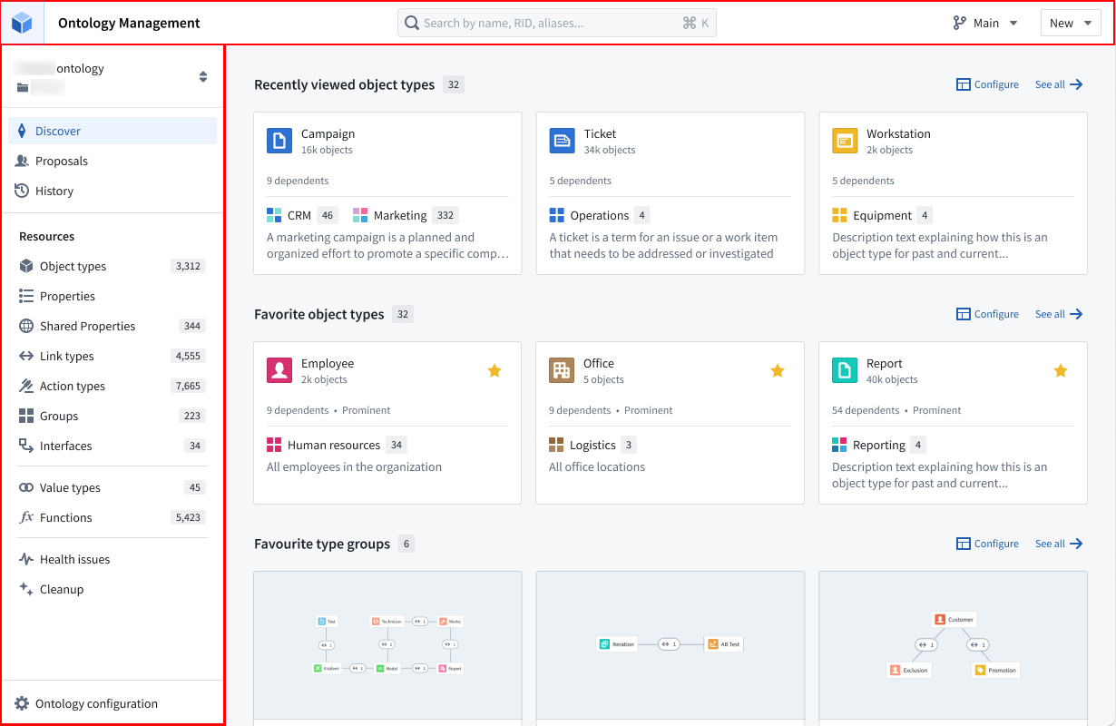The height and width of the screenshot is (726, 1116).
Task: Toggle the Report favorite star
Action: coord(1061,370)
